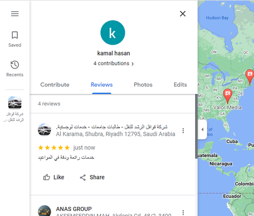This screenshot has height=216, width=254.
Task: Click the teal 'k' profile avatar
Action: coord(113,33)
